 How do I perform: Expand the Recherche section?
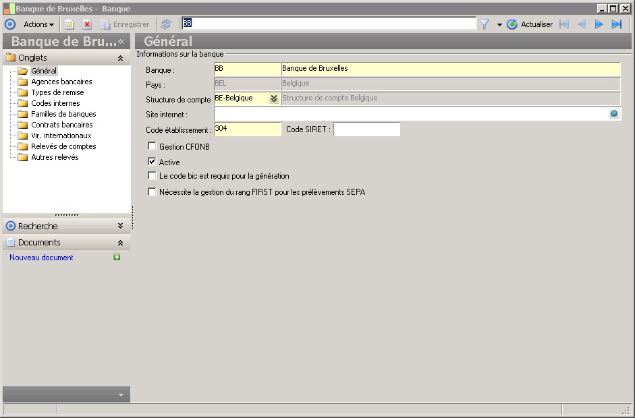(120, 226)
